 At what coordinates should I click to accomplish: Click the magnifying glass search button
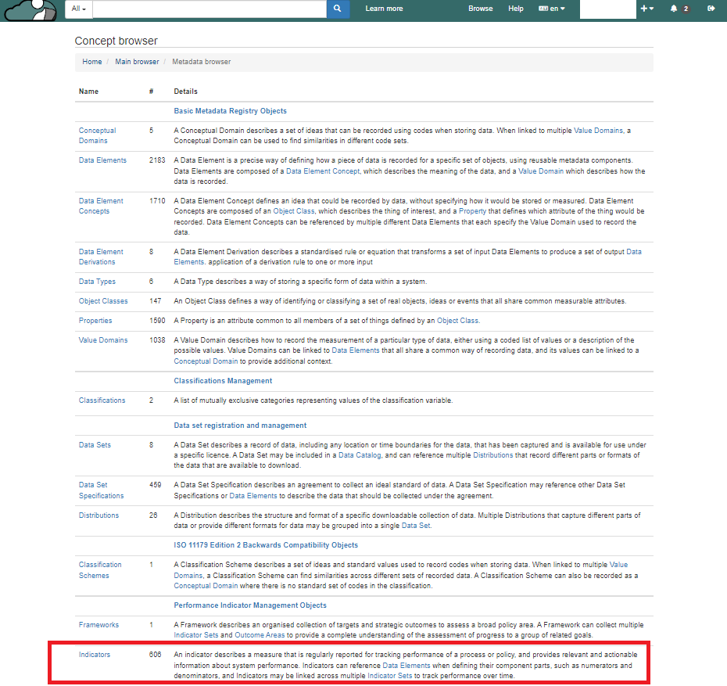pyautogui.click(x=338, y=9)
